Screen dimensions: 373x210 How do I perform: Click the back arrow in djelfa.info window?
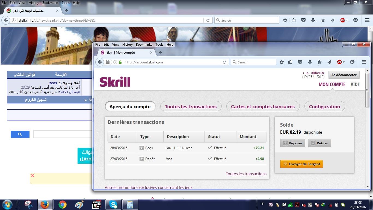tap(5, 20)
